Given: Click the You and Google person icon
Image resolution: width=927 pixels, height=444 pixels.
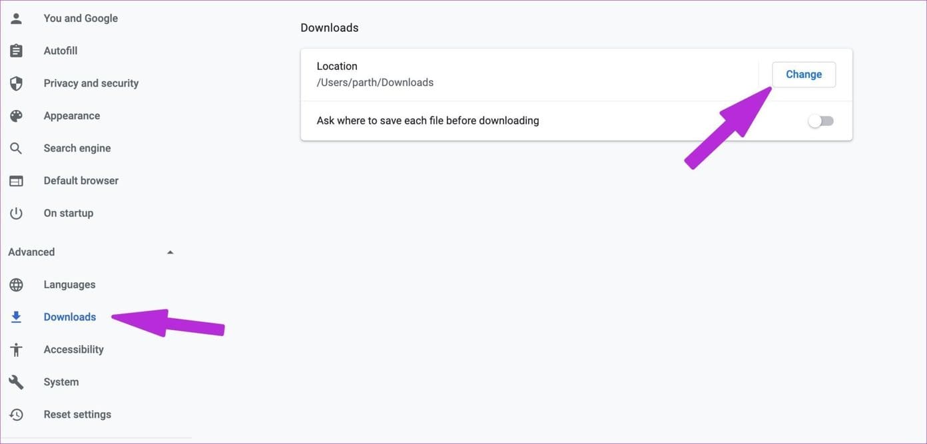Looking at the screenshot, I should click(16, 19).
